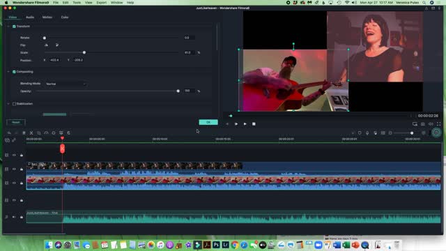446x251 pixels.
Task: Switch to the Audio tab
Action: click(x=30, y=17)
